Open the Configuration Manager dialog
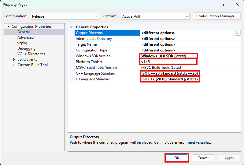The height and width of the screenshot is (165, 244). click(x=216, y=16)
